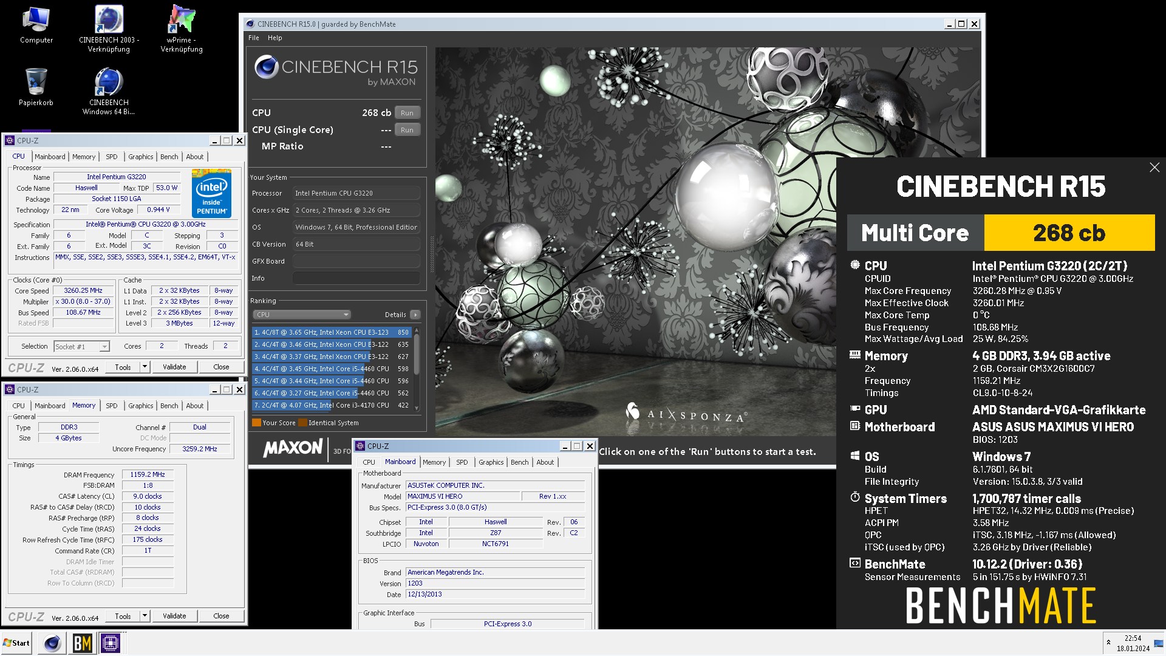The image size is (1166, 656).
Task: Switch to Mainboard tab in top CPU-Z
Action: coord(50,157)
